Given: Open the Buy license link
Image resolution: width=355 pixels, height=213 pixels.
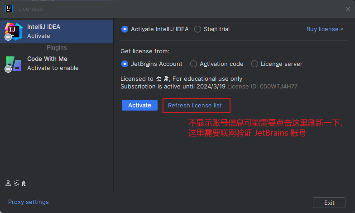Looking at the screenshot, I should 322,29.
